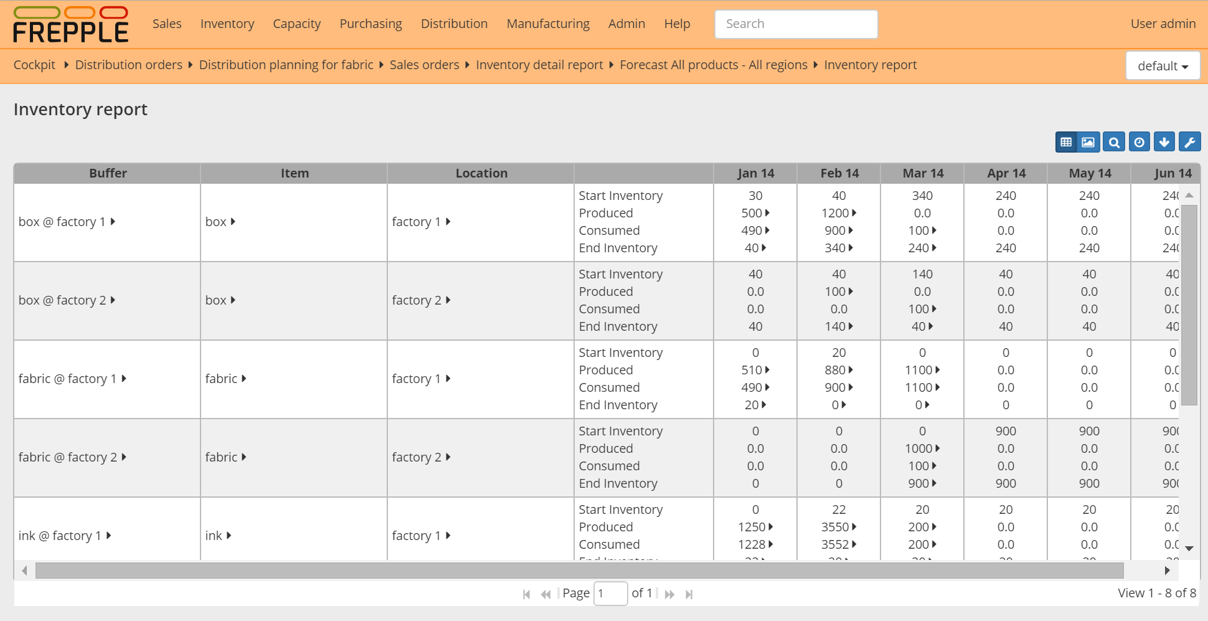Viewport: 1208px width, 621px height.
Task: Open Distribution planning for fabric breadcrumb
Action: 286,65
